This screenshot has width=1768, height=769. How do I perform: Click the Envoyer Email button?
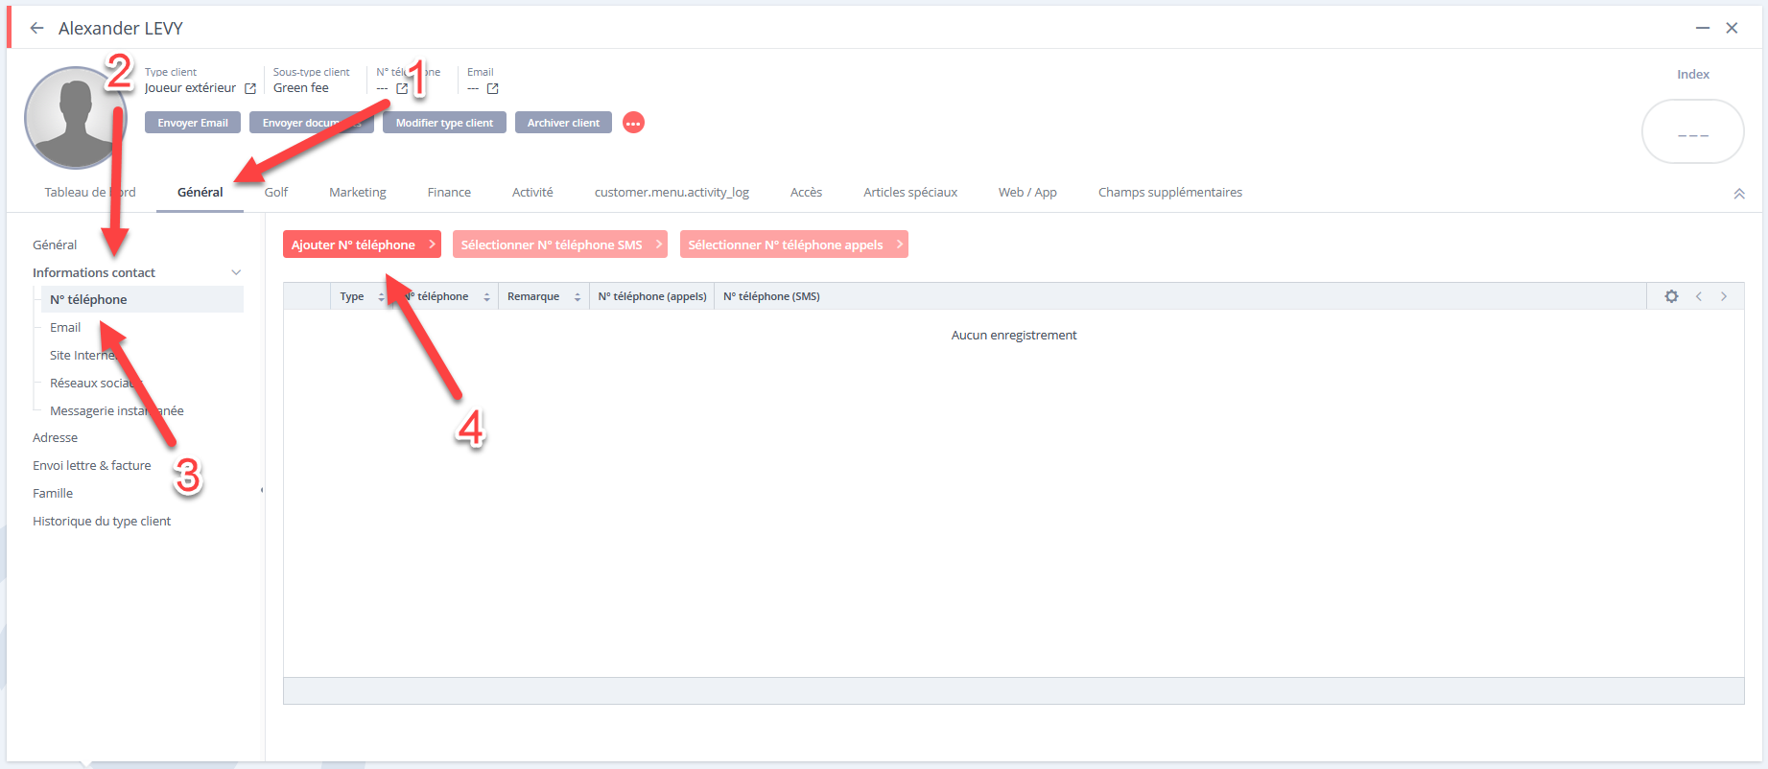click(x=193, y=123)
